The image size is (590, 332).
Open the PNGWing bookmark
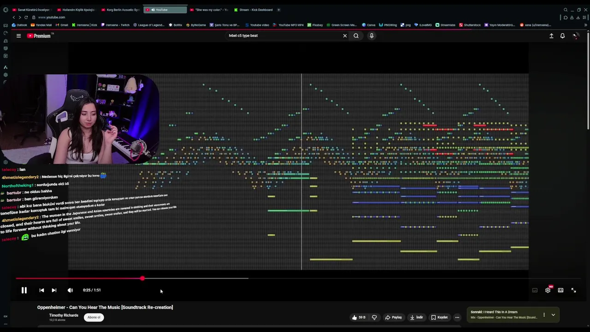(x=388, y=25)
